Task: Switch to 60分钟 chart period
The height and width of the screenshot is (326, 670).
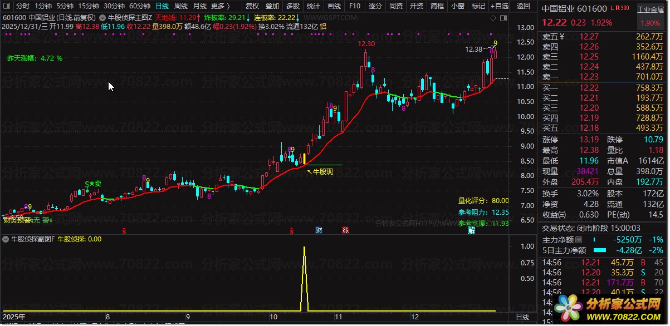Action: tap(140, 6)
